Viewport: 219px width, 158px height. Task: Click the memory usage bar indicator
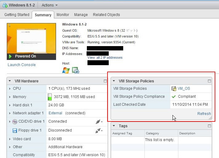(50, 97)
